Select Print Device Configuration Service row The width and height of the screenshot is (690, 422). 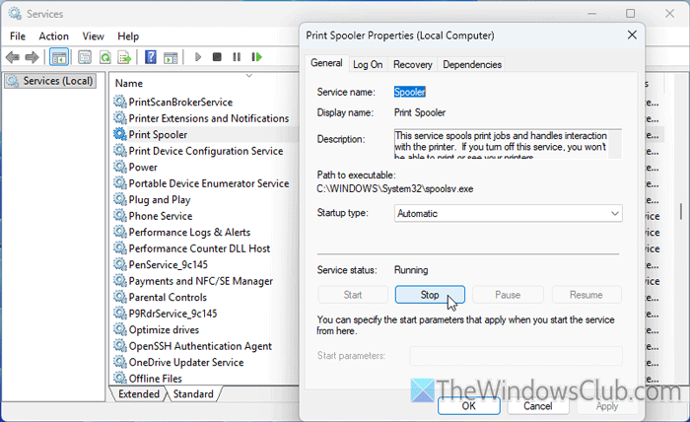(x=205, y=151)
